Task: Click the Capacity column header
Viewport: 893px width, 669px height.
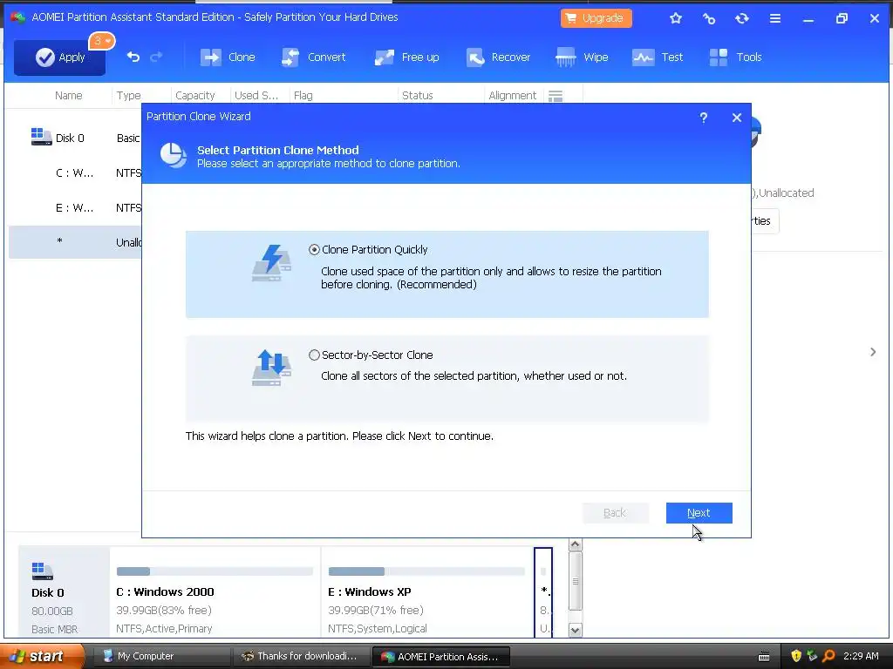Action: coord(195,96)
